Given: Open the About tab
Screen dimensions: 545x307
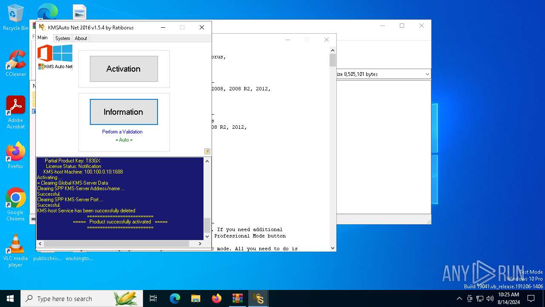Looking at the screenshot, I should (81, 38).
